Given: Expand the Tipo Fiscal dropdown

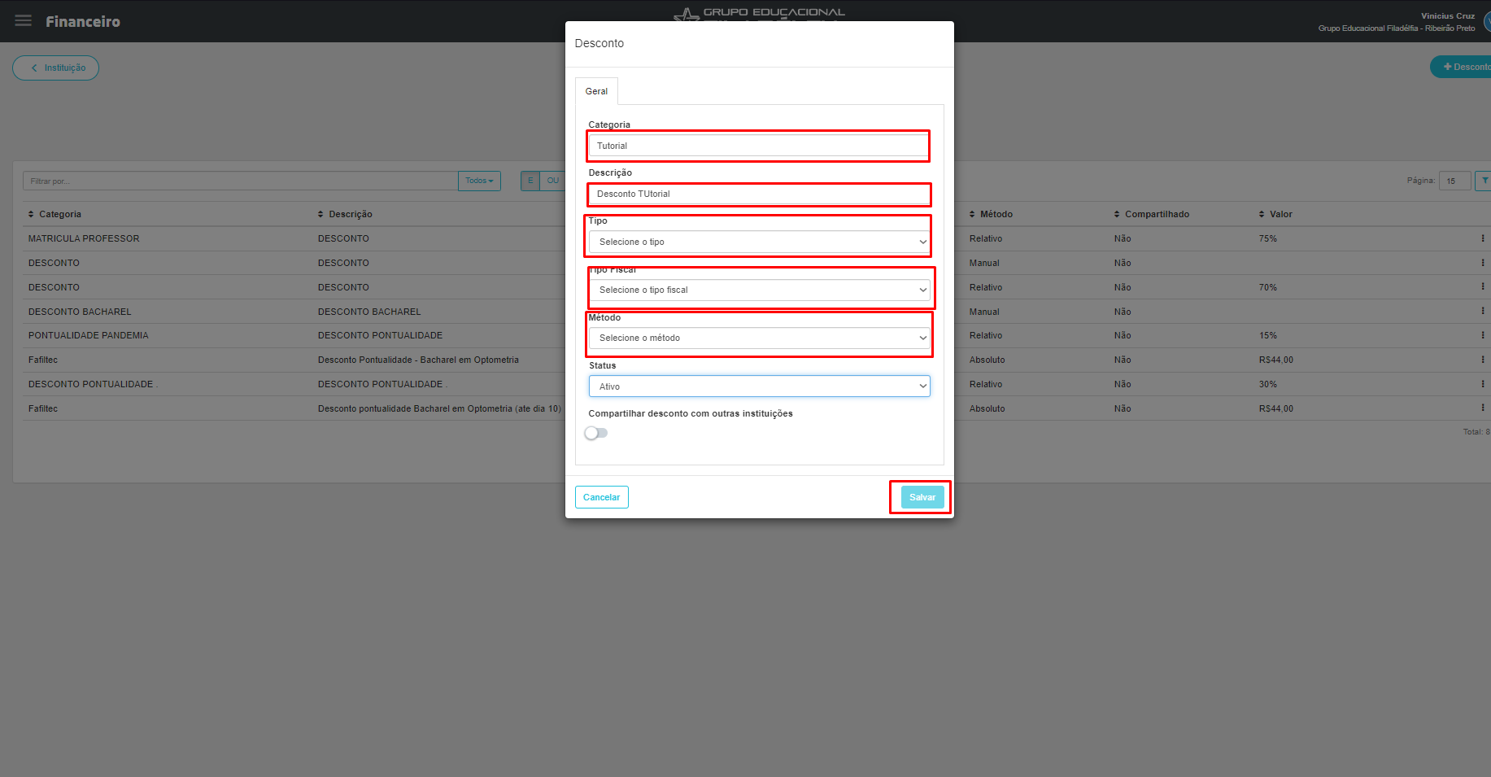Looking at the screenshot, I should pos(759,290).
